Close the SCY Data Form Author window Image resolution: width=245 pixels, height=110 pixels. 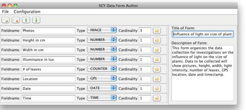(x=4, y=6)
